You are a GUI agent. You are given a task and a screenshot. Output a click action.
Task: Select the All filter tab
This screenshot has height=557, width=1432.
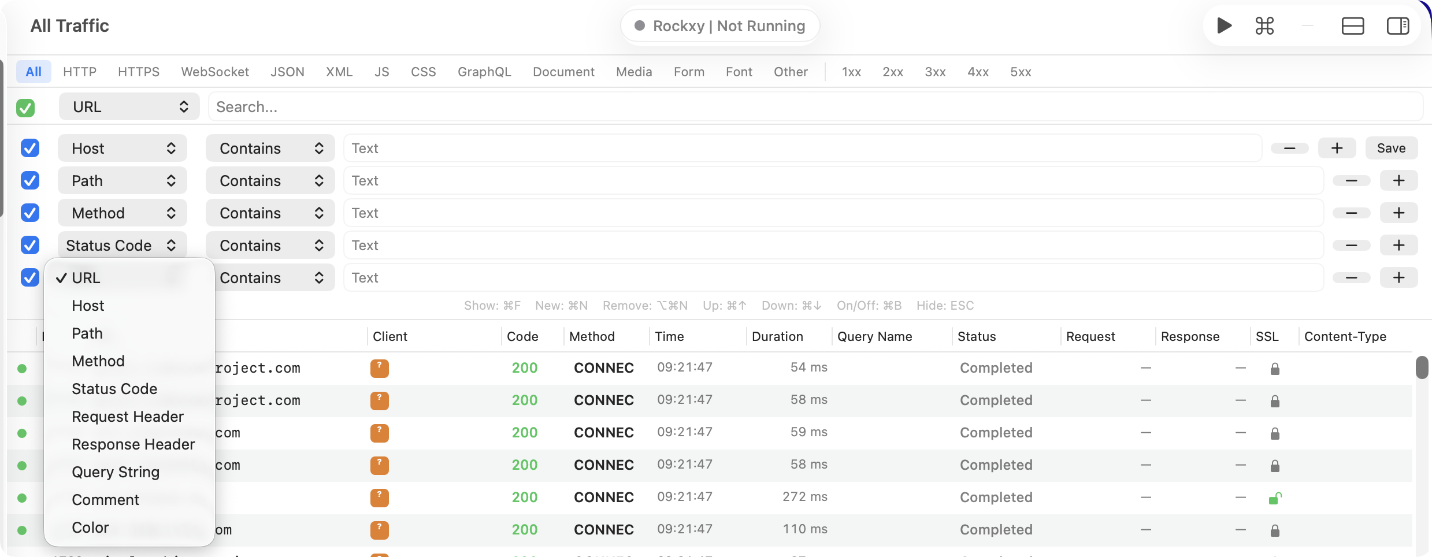point(34,72)
